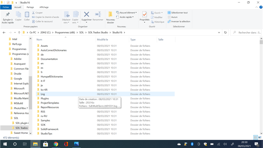This screenshot has width=263, height=148.
Task: Open recent locations dropdown arrow
Action: tap(15, 32)
